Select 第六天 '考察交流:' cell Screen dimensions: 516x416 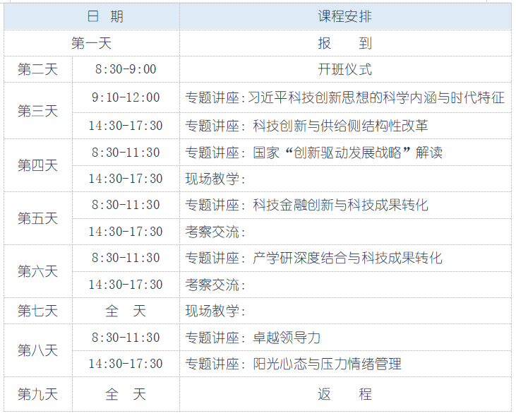click(346, 285)
